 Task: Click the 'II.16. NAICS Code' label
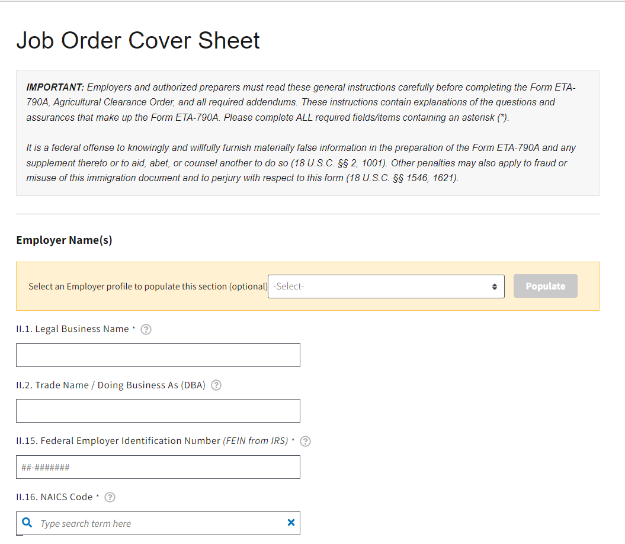coord(55,497)
